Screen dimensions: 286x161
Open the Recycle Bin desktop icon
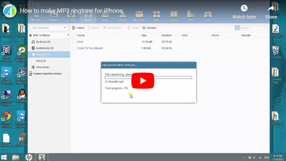(x=275, y=52)
